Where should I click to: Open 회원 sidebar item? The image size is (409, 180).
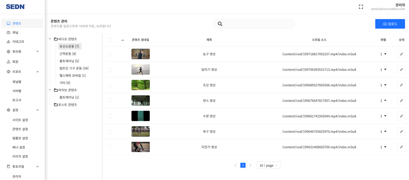click(x=22, y=62)
